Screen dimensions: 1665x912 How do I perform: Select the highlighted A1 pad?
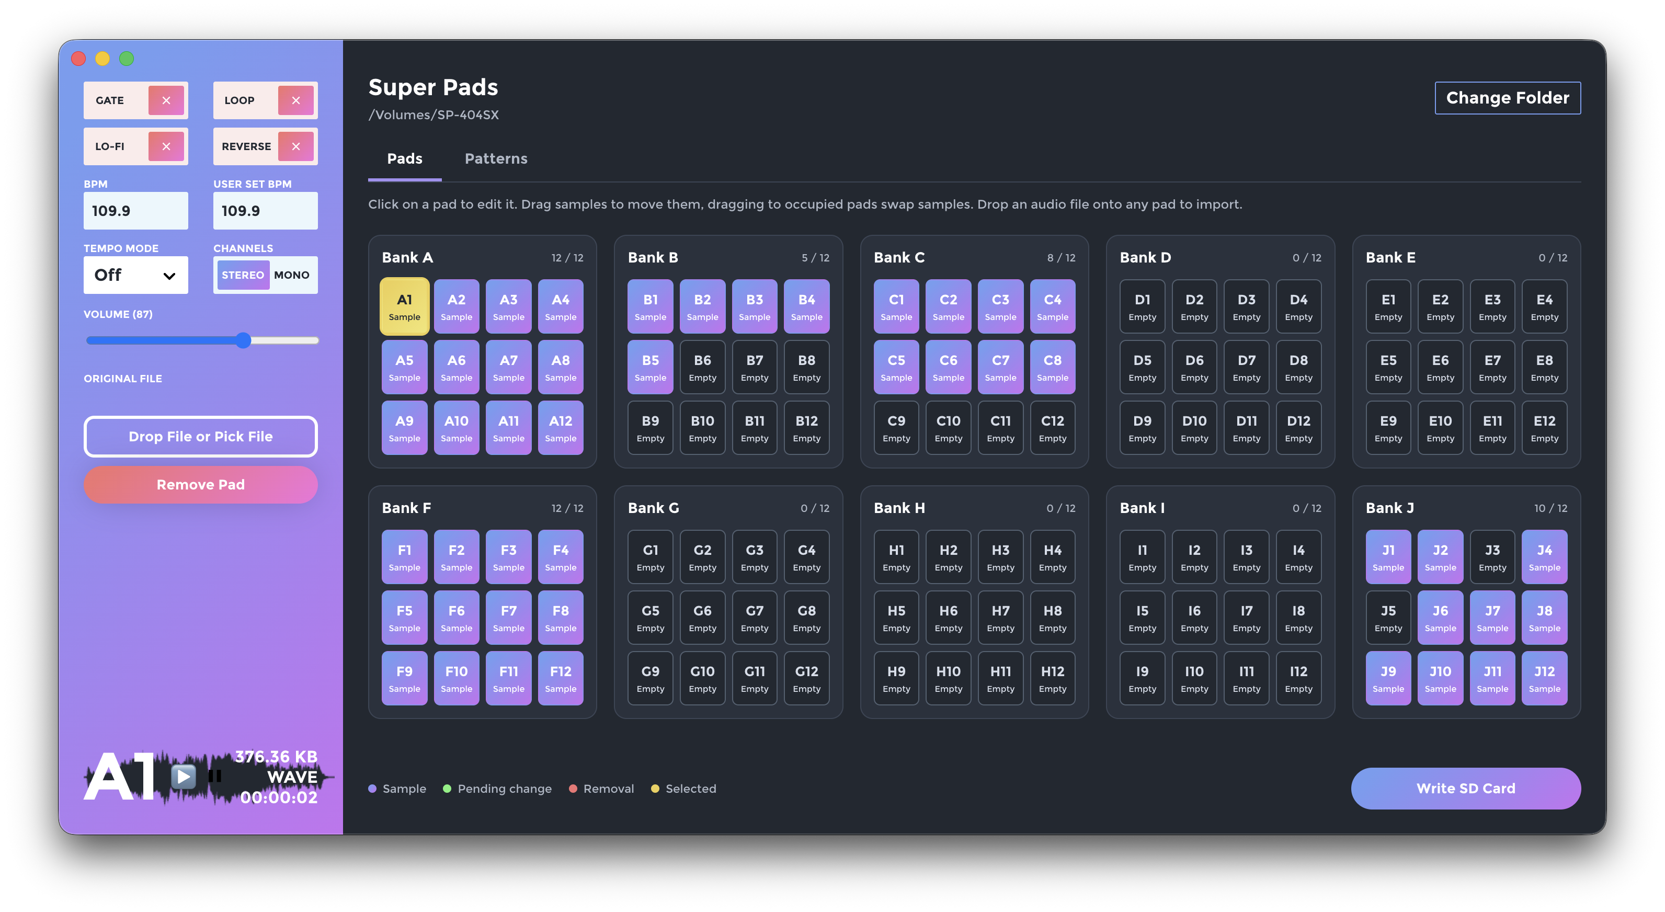405,306
